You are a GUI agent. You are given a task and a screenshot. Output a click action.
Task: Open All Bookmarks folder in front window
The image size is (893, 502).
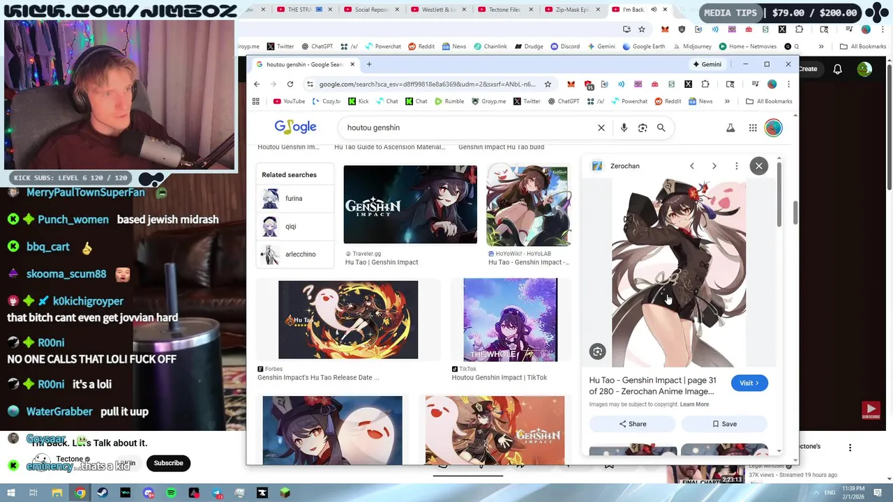[769, 101]
